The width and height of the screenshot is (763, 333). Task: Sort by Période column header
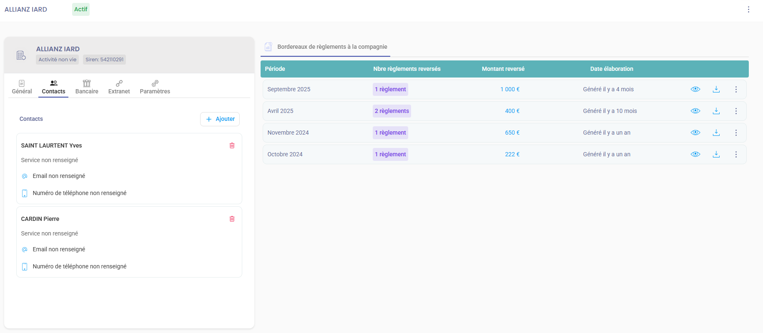pos(275,69)
